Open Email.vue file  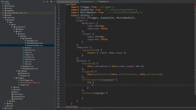(28, 52)
